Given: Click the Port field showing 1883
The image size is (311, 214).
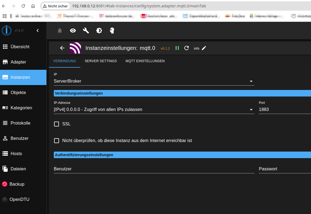Looking at the screenshot, I should click(x=285, y=110).
